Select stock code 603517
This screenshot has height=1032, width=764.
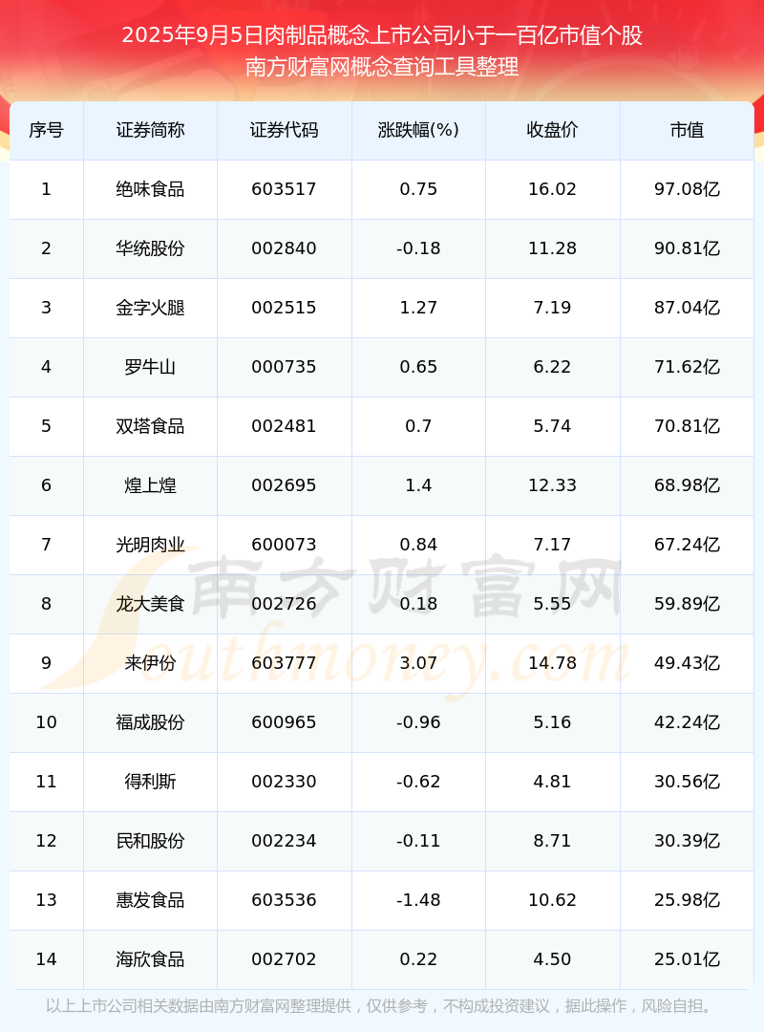click(285, 189)
